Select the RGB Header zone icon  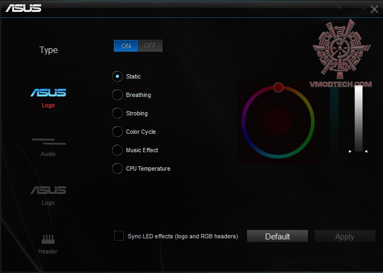(x=48, y=239)
